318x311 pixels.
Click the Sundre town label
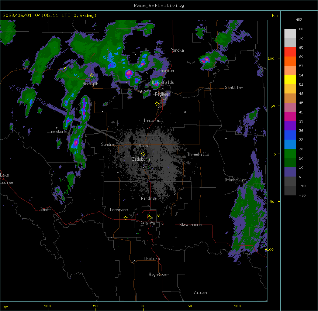coord(108,144)
